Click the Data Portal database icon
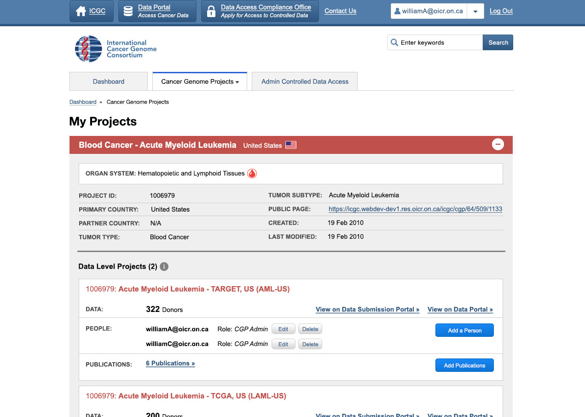The width and height of the screenshot is (585, 417). point(128,11)
